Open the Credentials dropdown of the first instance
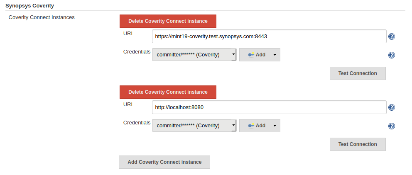Image resolution: width=412 pixels, height=175 pixels. tap(194, 55)
